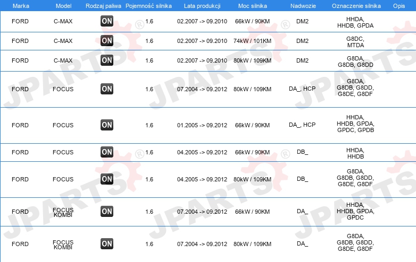
Task: Click the Pojemność silnika column header
Action: (148, 6)
